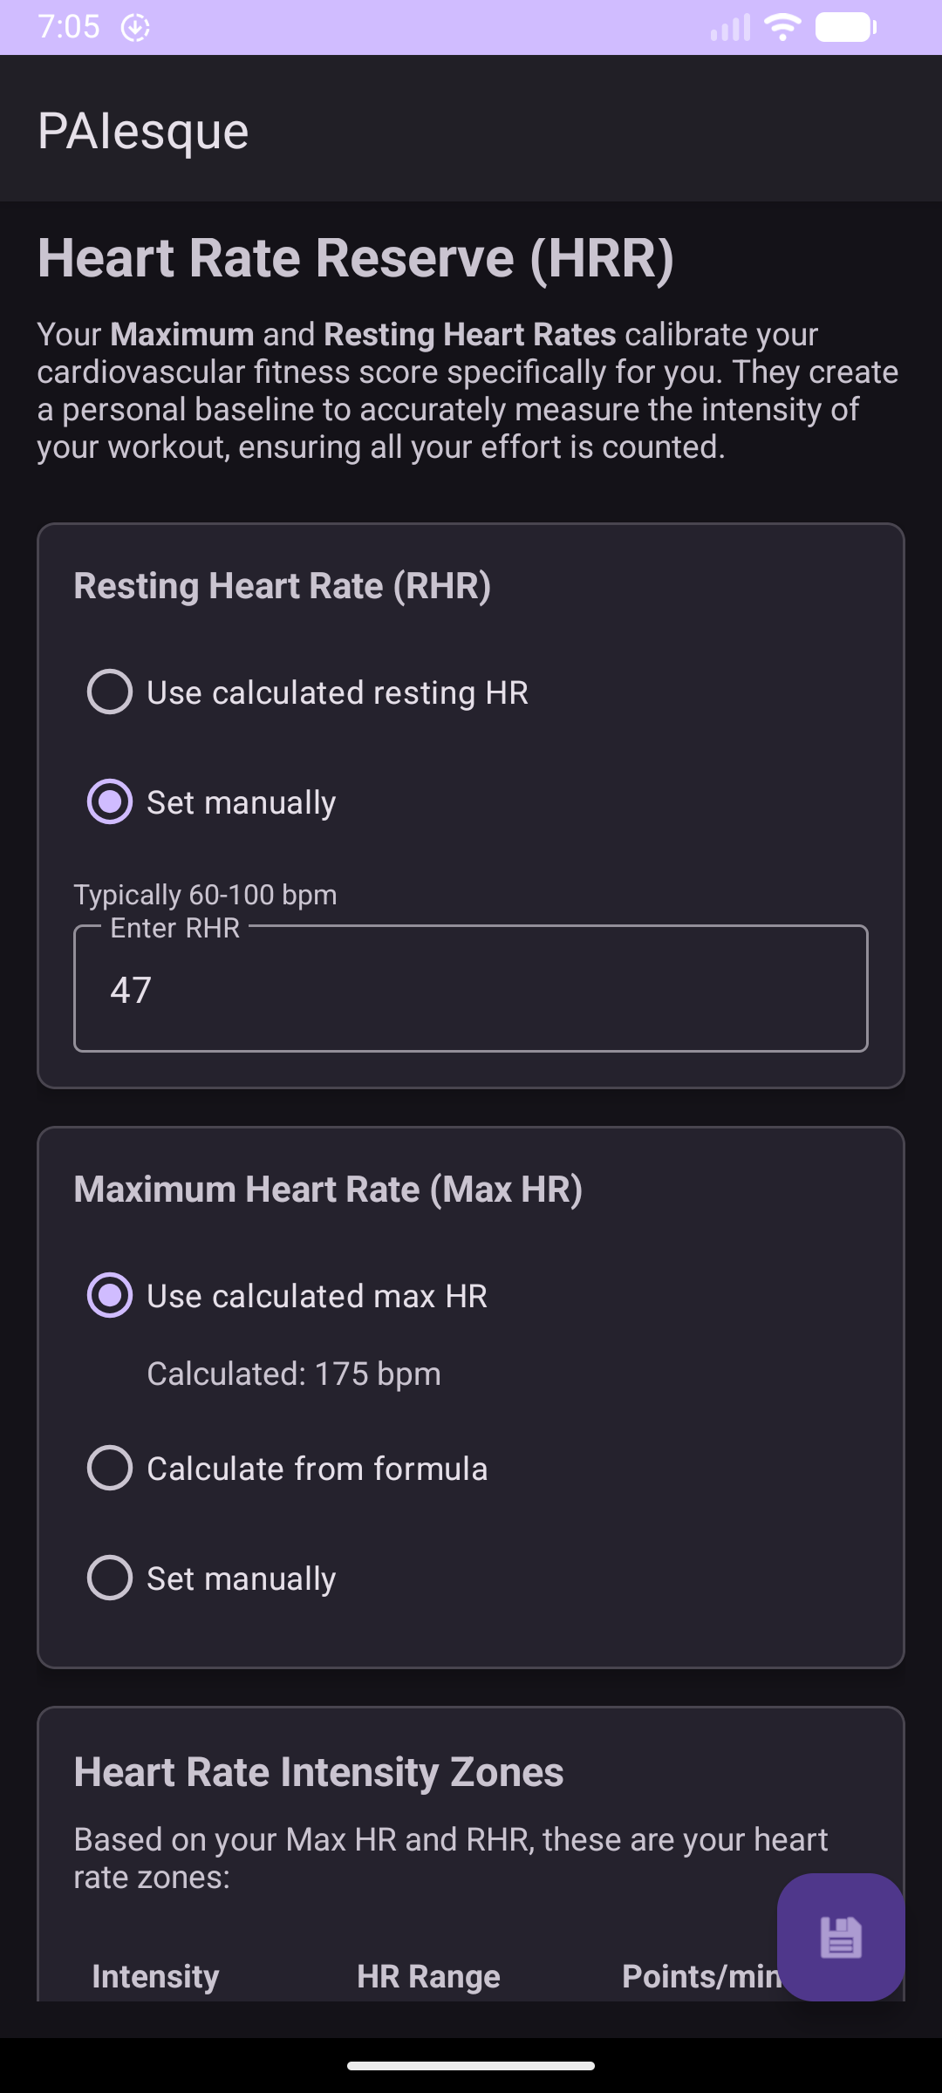Image resolution: width=942 pixels, height=2093 pixels.
Task: Tap the PAIesque app title
Action: click(x=143, y=132)
